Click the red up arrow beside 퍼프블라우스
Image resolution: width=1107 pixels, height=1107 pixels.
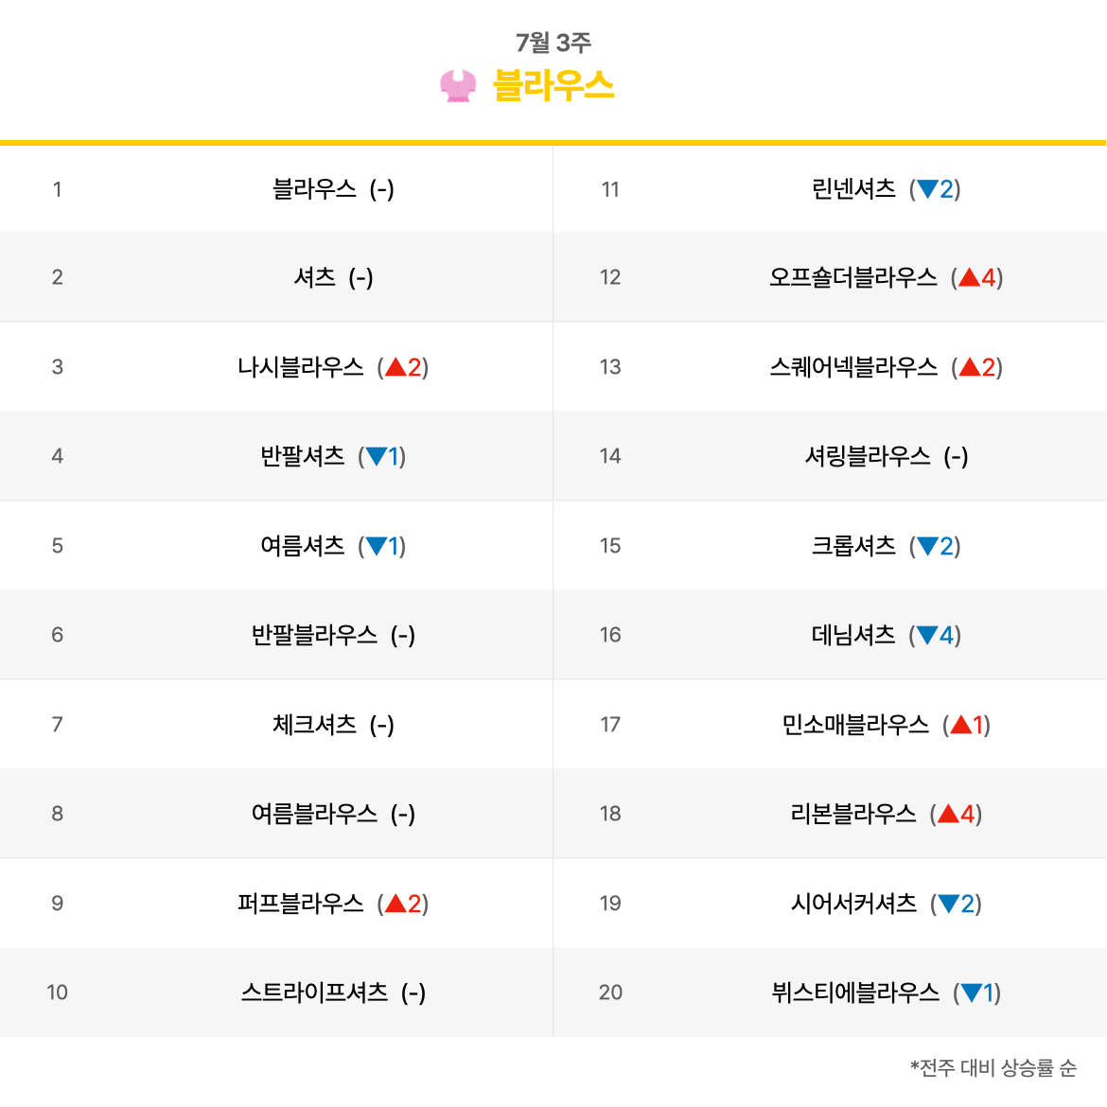point(395,903)
